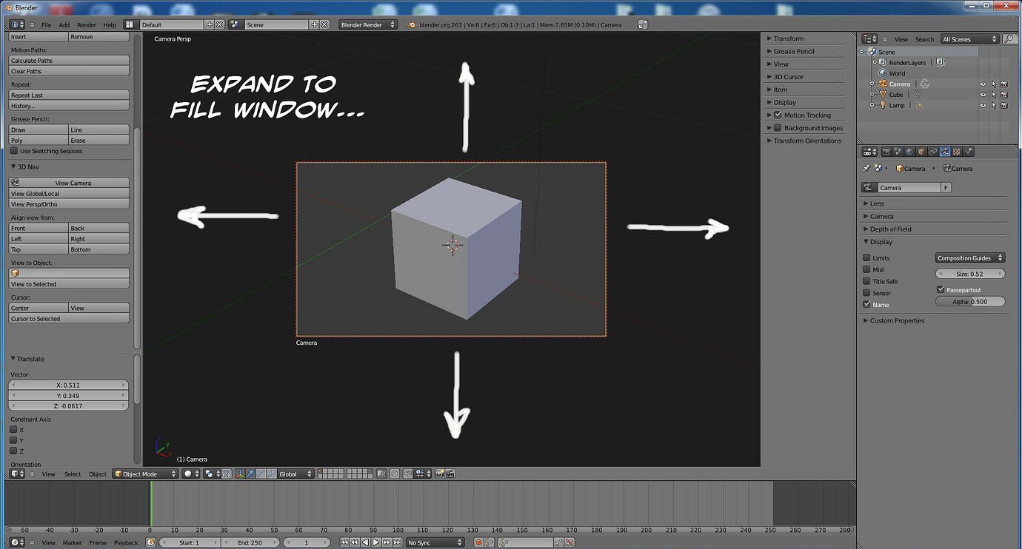Pin the properties context with pin icon
This screenshot has height=549, width=1022.
point(866,169)
